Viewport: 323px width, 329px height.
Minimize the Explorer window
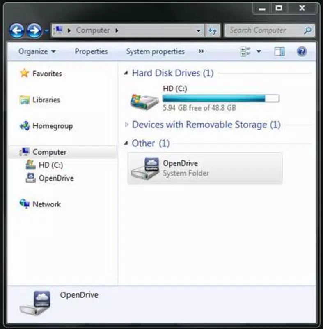pyautogui.click(x=262, y=8)
